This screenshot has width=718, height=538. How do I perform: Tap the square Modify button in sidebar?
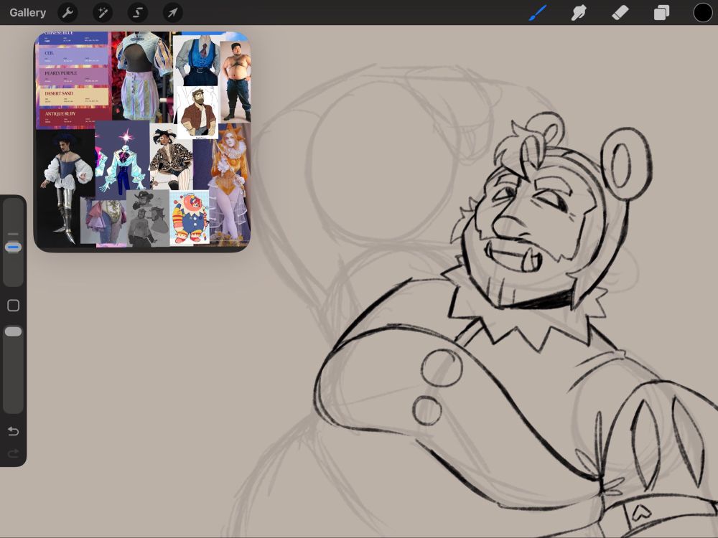click(13, 306)
